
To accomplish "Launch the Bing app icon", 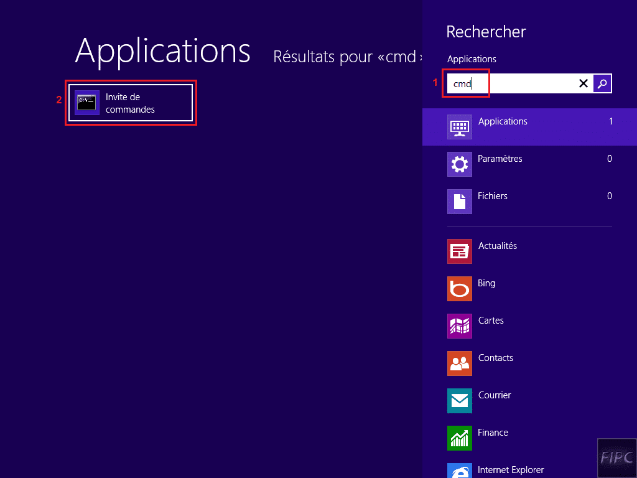I will pyautogui.click(x=459, y=289).
